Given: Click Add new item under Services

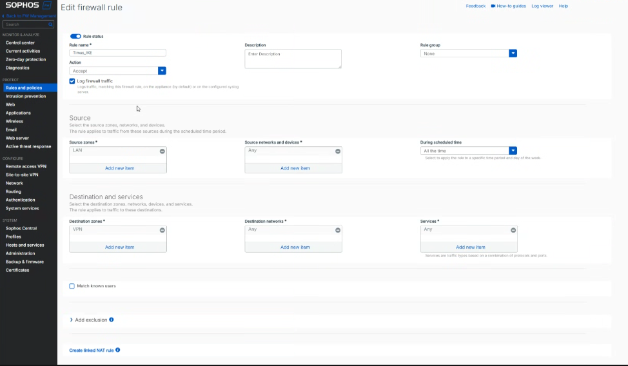Looking at the screenshot, I should [x=471, y=247].
